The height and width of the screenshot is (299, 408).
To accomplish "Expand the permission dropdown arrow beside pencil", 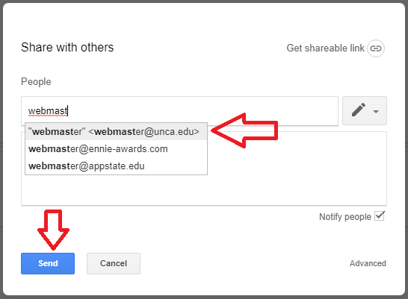I will [376, 112].
